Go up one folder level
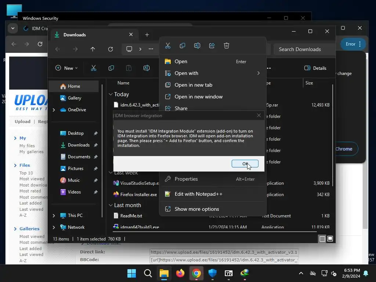Viewport: 376px width, 282px height. 93,49
